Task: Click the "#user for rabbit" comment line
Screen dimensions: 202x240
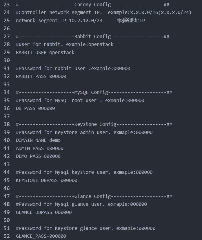Action: pos(65,44)
